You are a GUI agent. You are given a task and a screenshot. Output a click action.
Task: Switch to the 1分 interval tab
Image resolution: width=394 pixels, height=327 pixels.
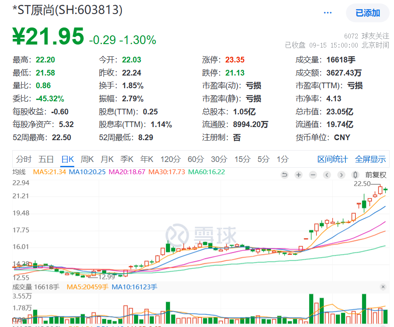coord(283,159)
